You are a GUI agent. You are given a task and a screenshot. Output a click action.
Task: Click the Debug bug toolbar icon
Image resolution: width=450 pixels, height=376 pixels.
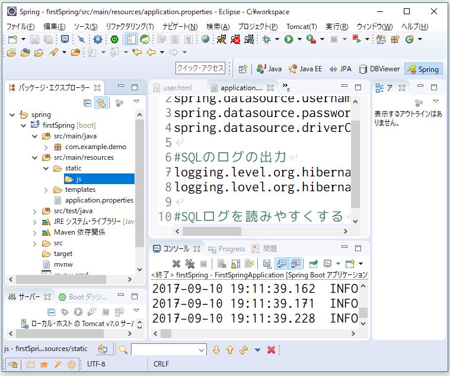click(x=266, y=39)
